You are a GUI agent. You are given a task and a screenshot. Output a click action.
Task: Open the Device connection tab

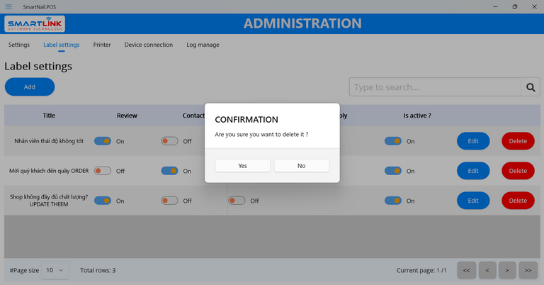pos(149,45)
